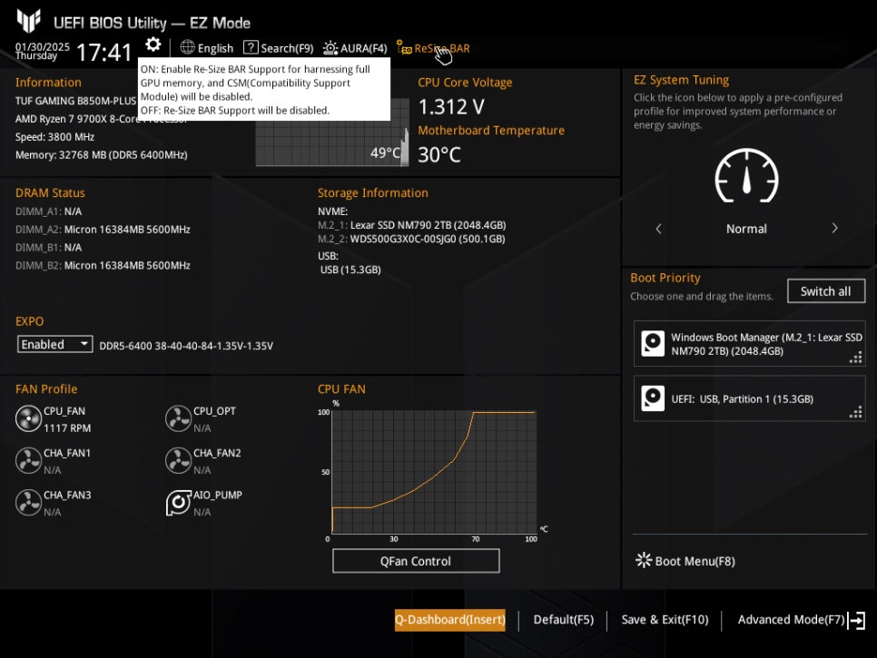Click drag handle on UEFI USB entry
The height and width of the screenshot is (658, 877).
(856, 413)
